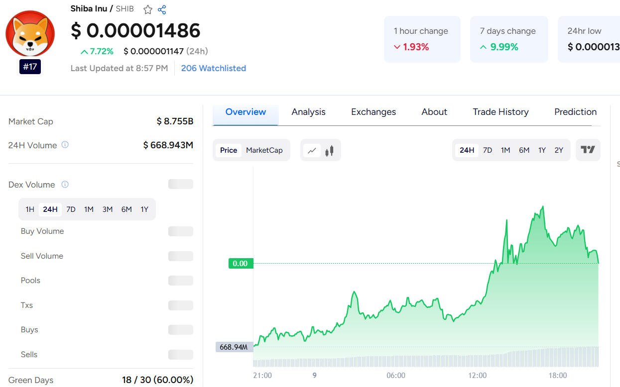This screenshot has width=620, height=387.
Task: Switch chart to line view icon
Action: 312,150
